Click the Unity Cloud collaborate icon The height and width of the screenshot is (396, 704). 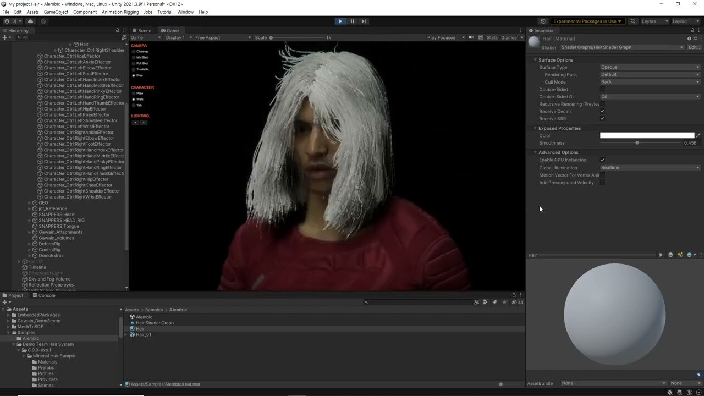30,21
